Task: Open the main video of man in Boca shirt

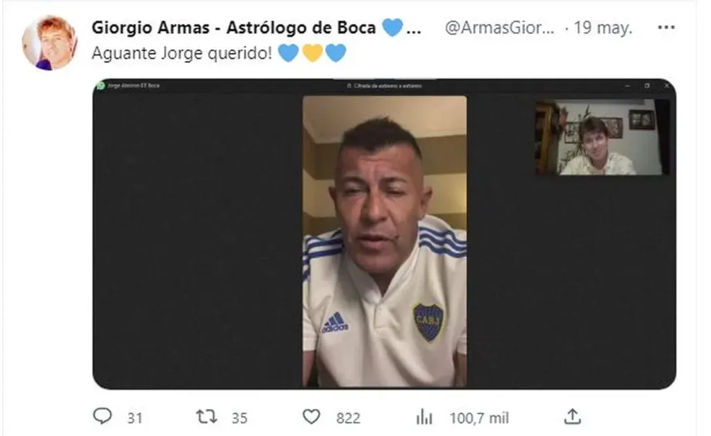Action: coord(385,241)
